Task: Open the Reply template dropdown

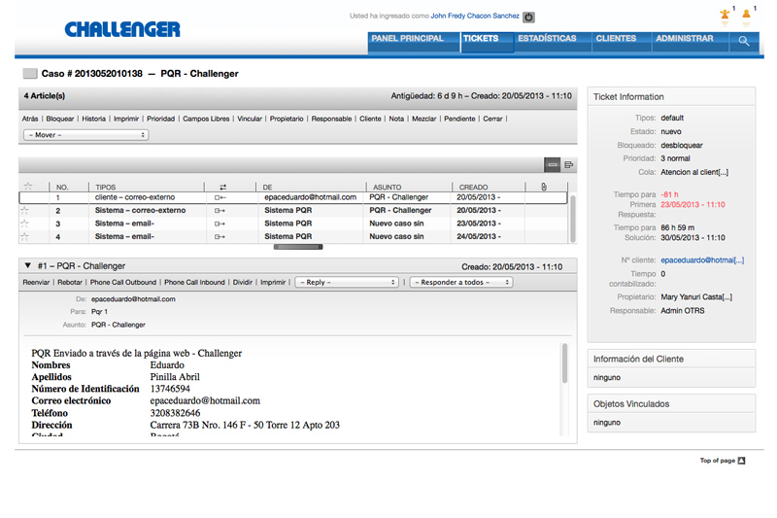Action: (347, 282)
